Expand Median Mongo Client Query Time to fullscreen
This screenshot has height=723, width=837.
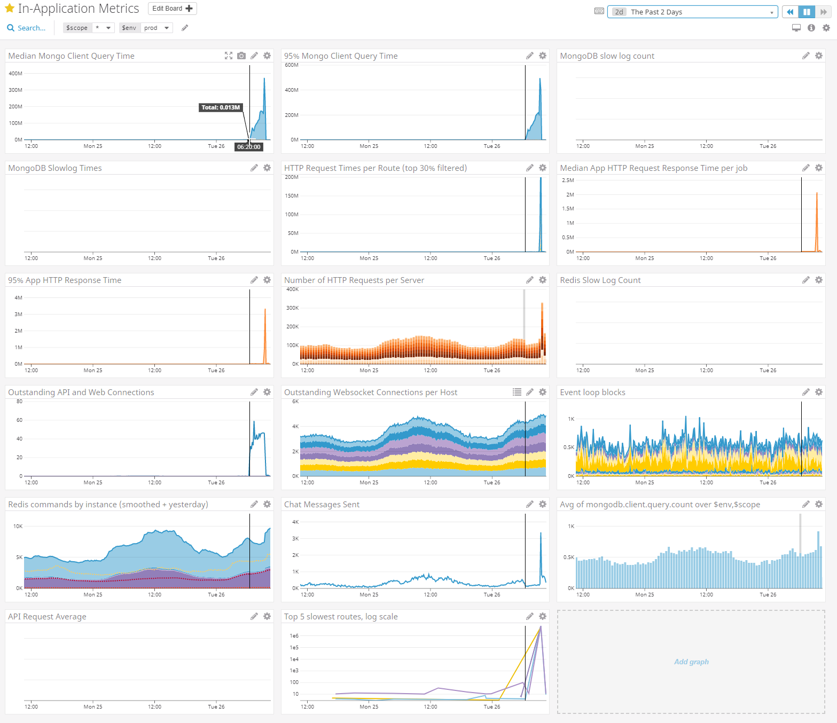(x=229, y=56)
